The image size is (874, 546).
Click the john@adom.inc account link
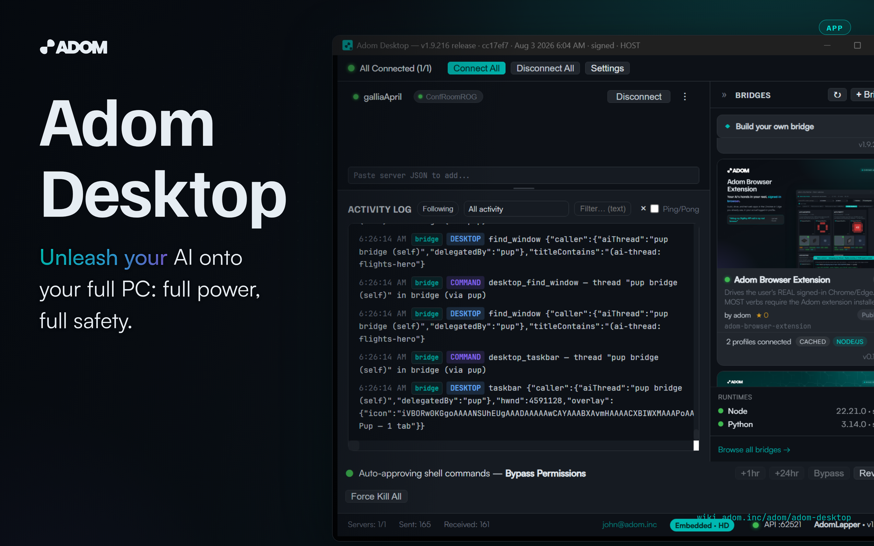pos(629,525)
